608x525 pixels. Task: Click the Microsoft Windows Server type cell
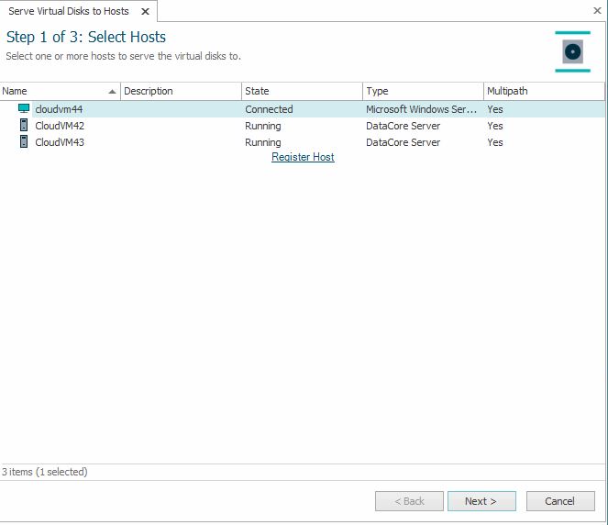tap(422, 109)
